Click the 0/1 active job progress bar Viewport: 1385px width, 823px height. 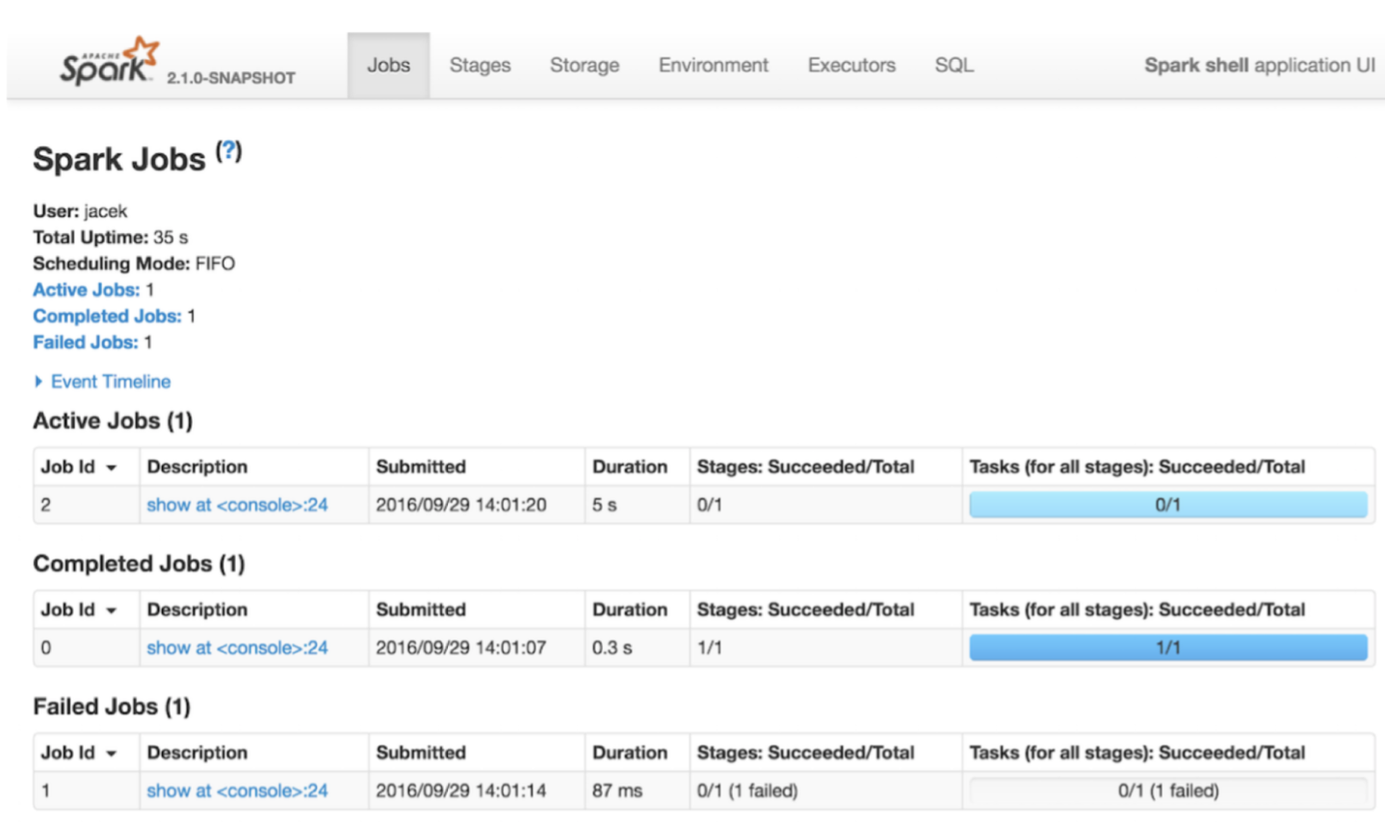click(x=1168, y=505)
